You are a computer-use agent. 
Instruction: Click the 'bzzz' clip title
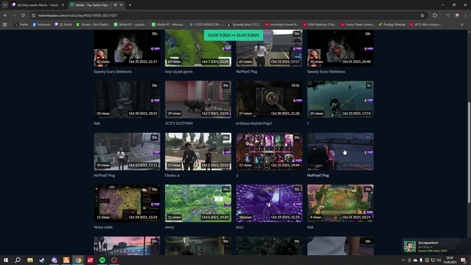point(240,227)
